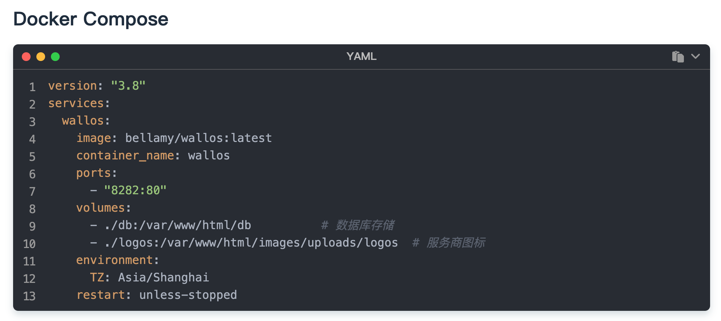Click unless-stopped restart value
The width and height of the screenshot is (721, 321).
(x=188, y=295)
